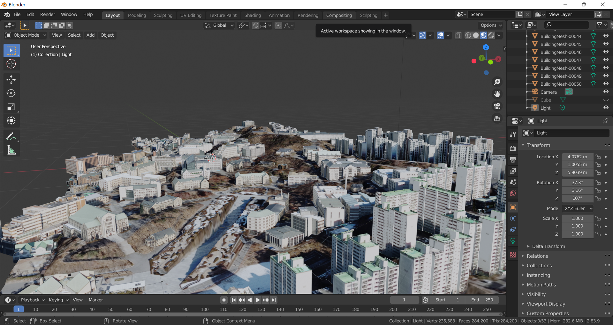The height and width of the screenshot is (325, 613).
Task: Hide BuildingMesh-00044 in viewport
Action: click(x=606, y=36)
